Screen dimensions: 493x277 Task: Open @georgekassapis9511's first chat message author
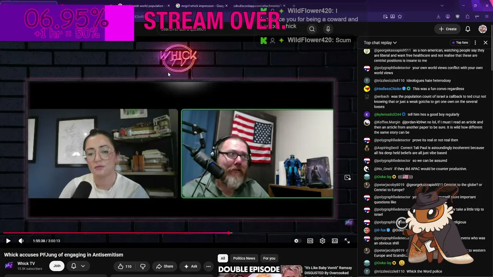(x=392, y=50)
